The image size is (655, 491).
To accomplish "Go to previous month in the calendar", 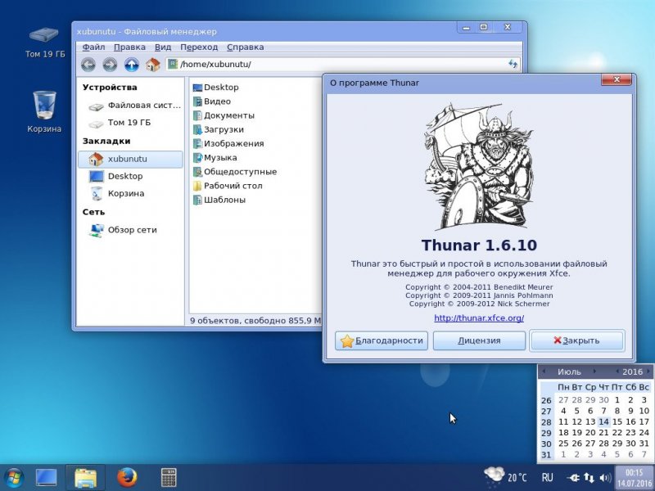I will (544, 372).
